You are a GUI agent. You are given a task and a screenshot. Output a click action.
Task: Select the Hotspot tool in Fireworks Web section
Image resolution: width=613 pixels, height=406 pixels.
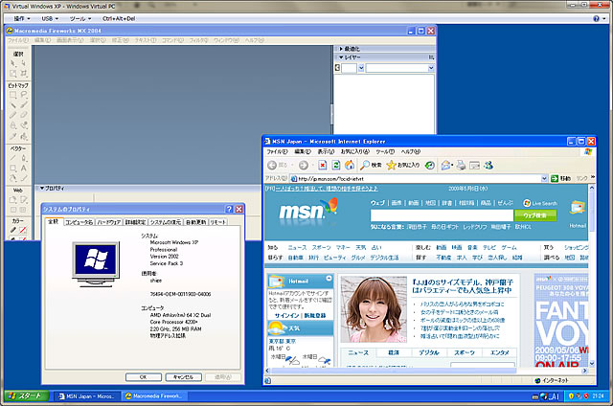coord(12,200)
